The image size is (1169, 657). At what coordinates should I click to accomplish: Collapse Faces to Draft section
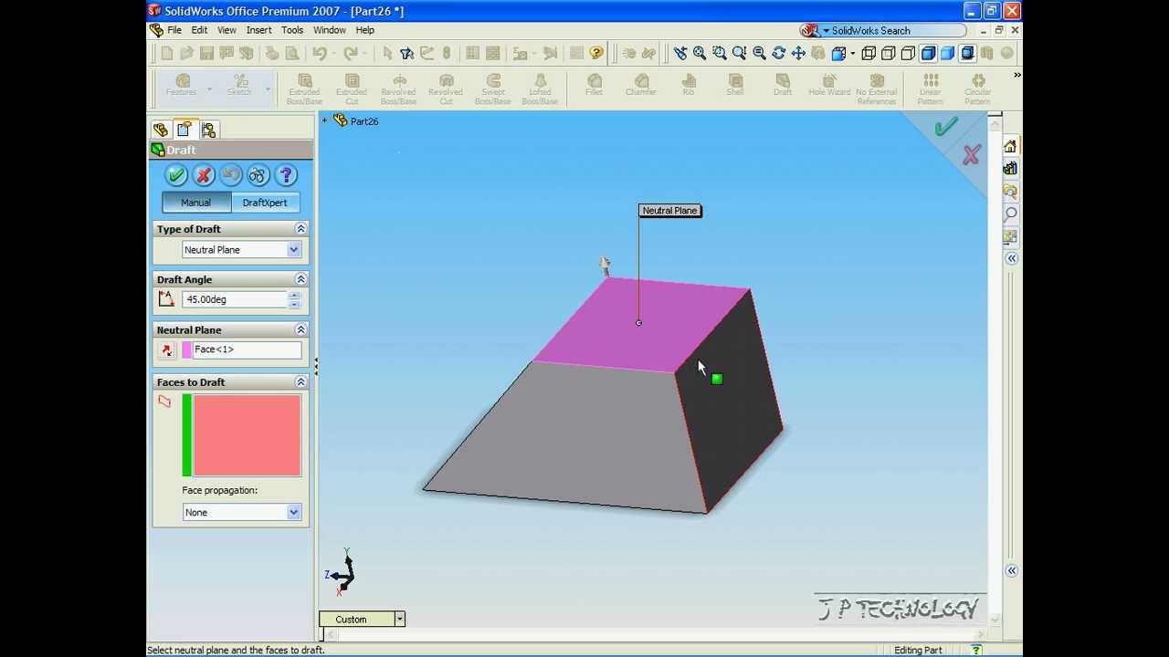click(300, 382)
